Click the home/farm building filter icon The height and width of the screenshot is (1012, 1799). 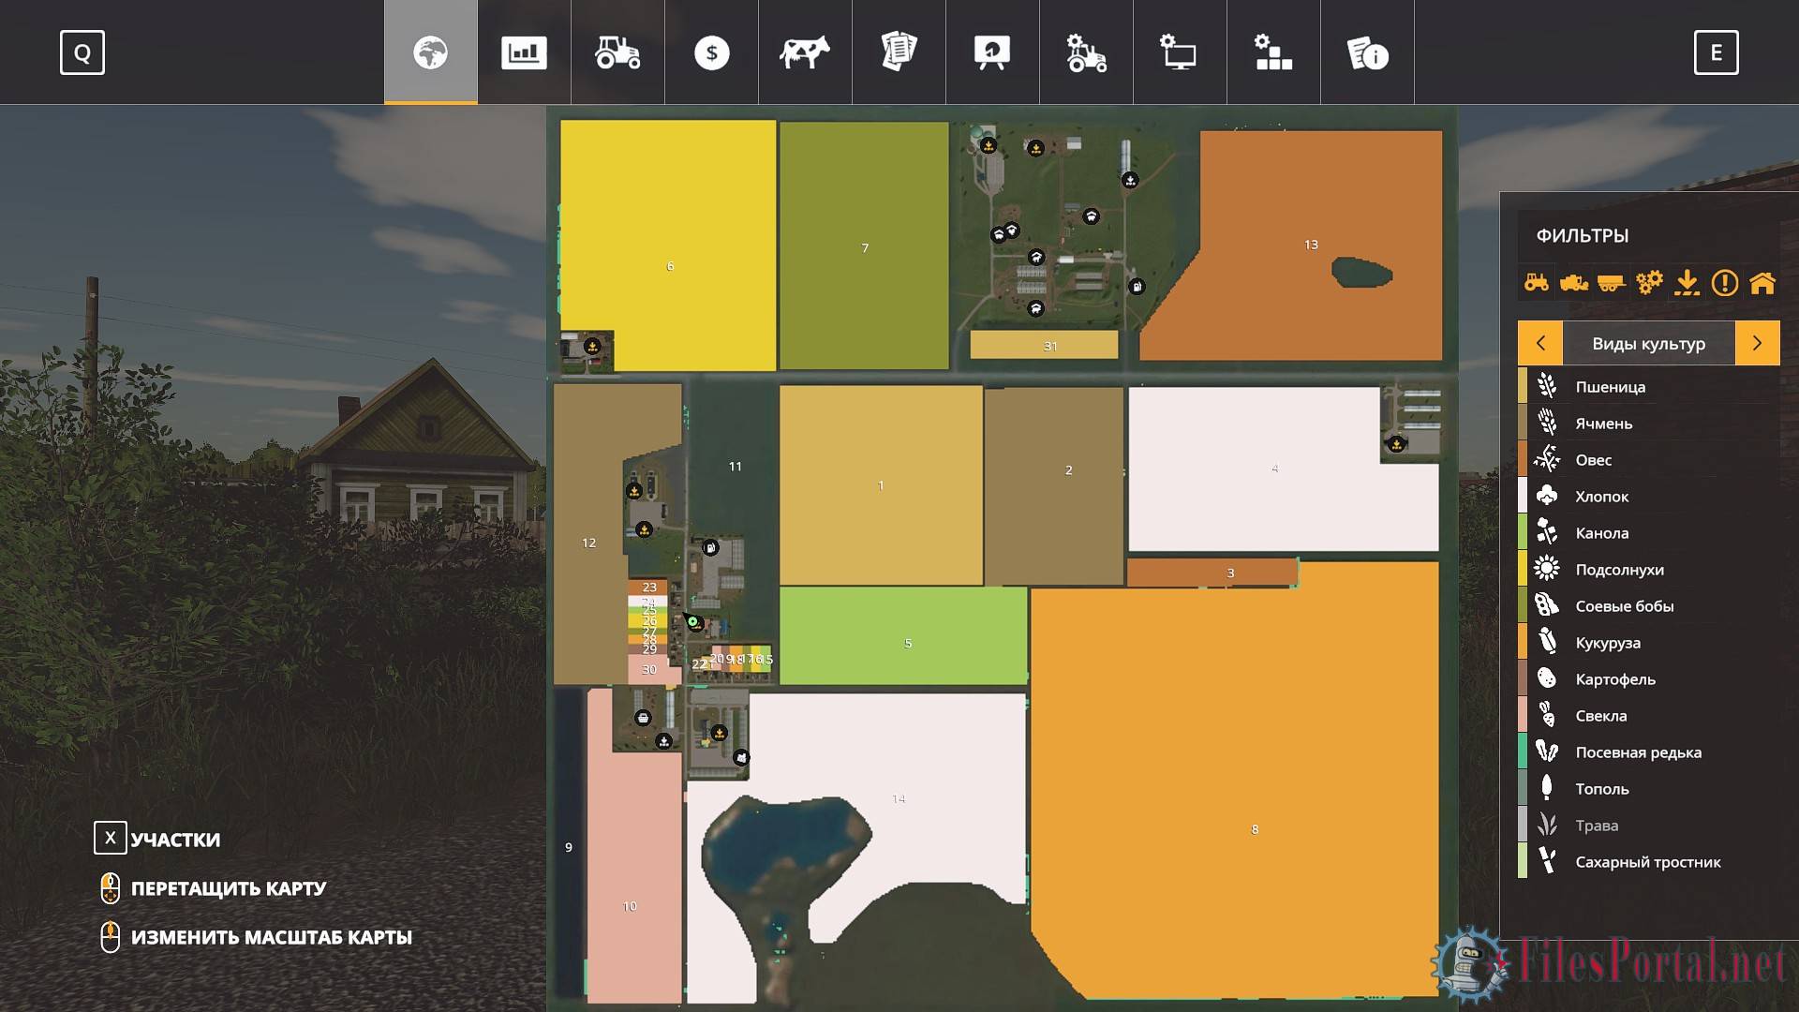click(1767, 283)
